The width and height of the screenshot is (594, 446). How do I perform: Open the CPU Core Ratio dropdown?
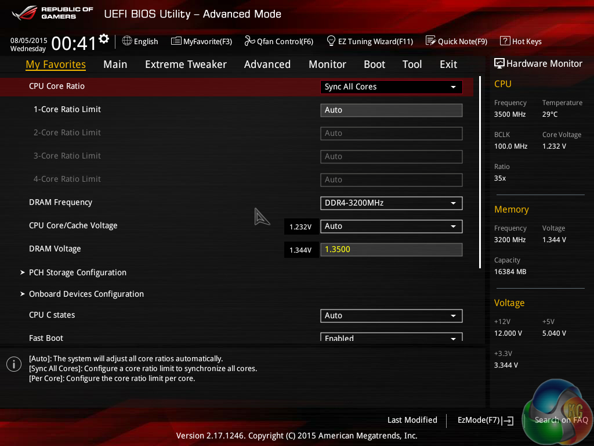391,87
